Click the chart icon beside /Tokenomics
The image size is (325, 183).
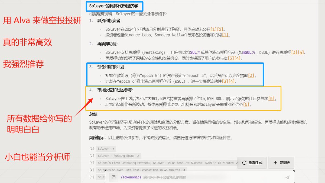click(114, 177)
